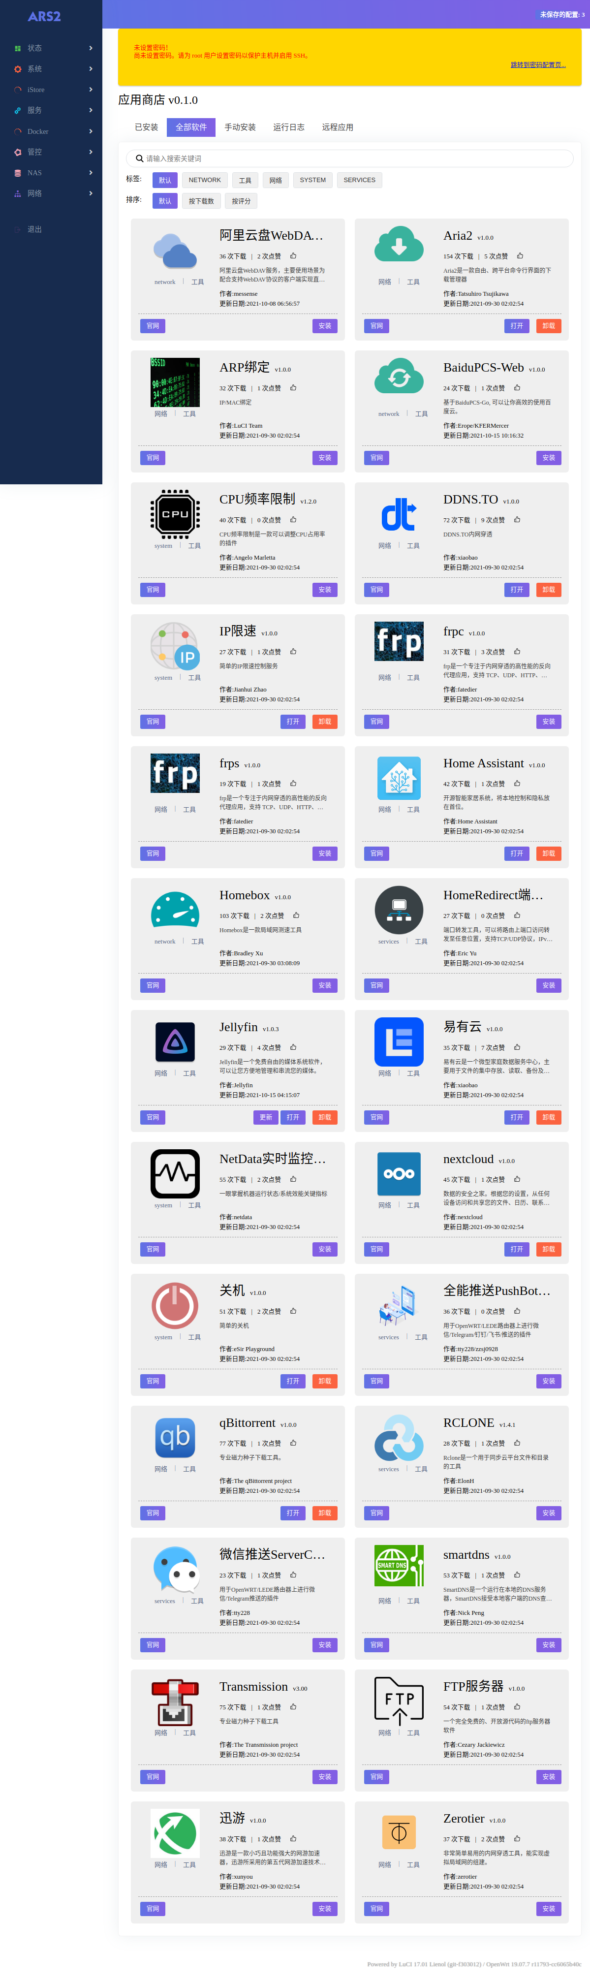Click the HomeRedirect port forwarding icon
Screen dimensions: 590x1985
pos(399,909)
